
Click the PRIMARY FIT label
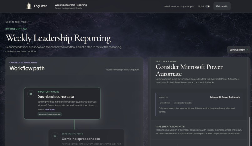point(163,97)
